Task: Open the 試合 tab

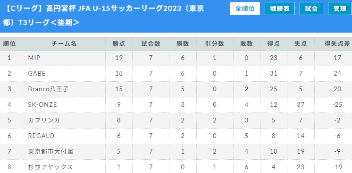Action: [x=311, y=9]
